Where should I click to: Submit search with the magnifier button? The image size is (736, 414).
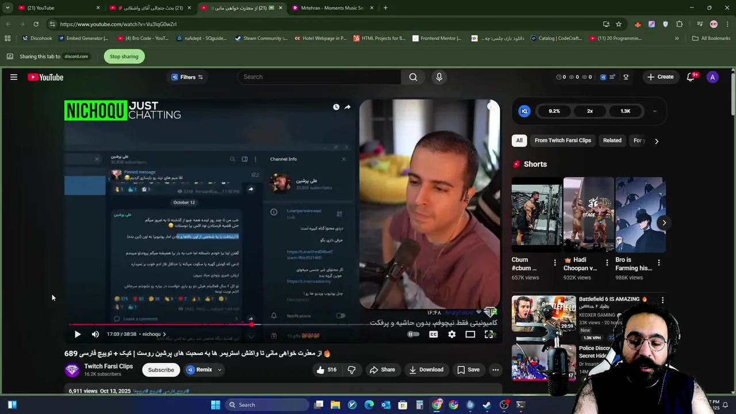413,77
